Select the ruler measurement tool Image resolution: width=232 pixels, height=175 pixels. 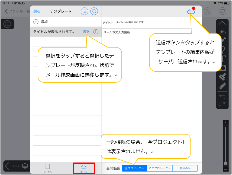tap(222, 86)
